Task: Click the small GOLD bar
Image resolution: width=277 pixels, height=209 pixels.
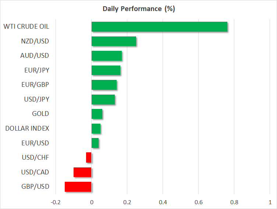Action: [97, 114]
